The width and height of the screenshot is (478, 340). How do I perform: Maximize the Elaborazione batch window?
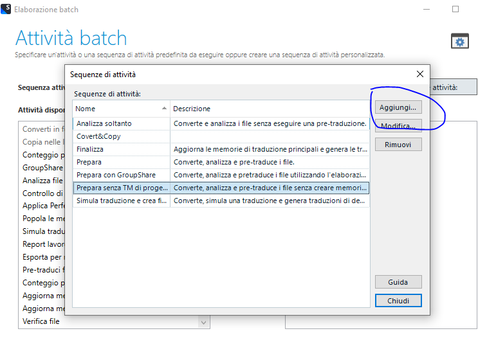[455, 9]
